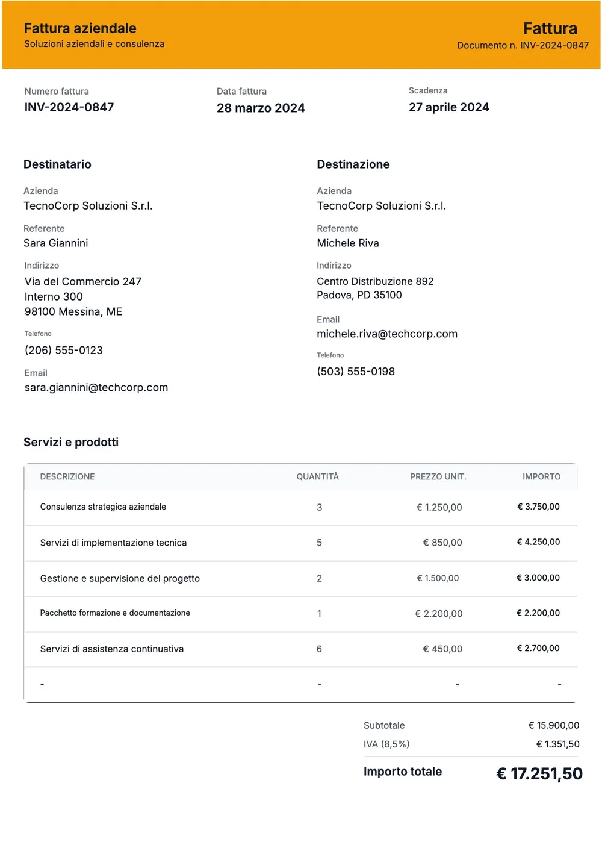Click the Descrizione column header
Image resolution: width=602 pixels, height=851 pixels.
click(67, 477)
